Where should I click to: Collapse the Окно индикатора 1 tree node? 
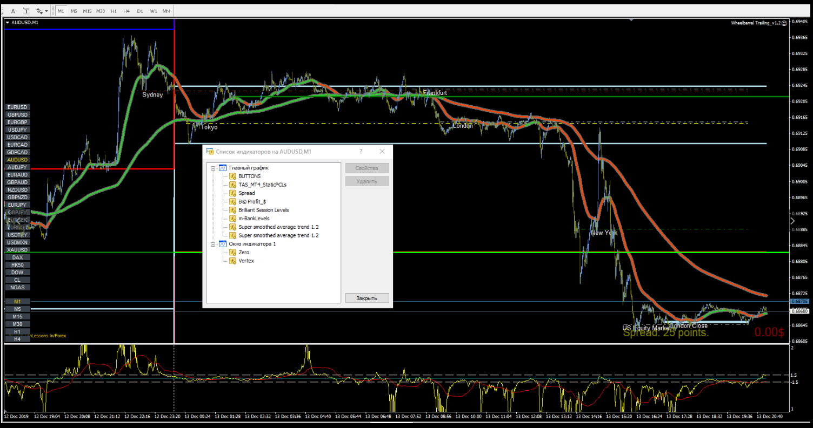(214, 244)
